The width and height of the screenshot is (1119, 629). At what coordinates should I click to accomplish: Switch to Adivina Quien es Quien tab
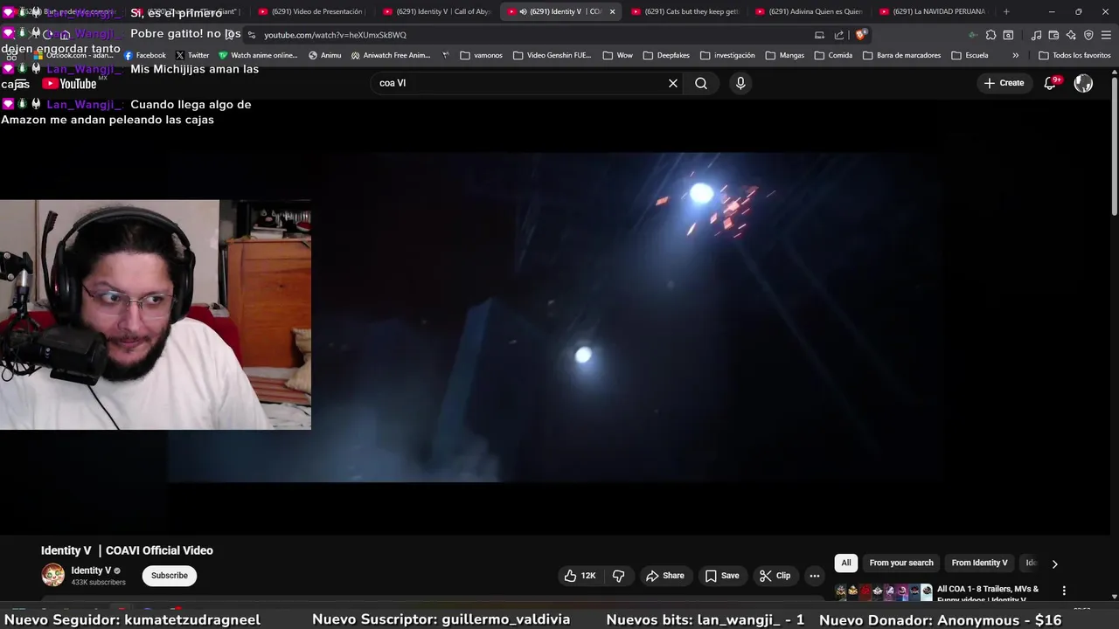point(810,11)
